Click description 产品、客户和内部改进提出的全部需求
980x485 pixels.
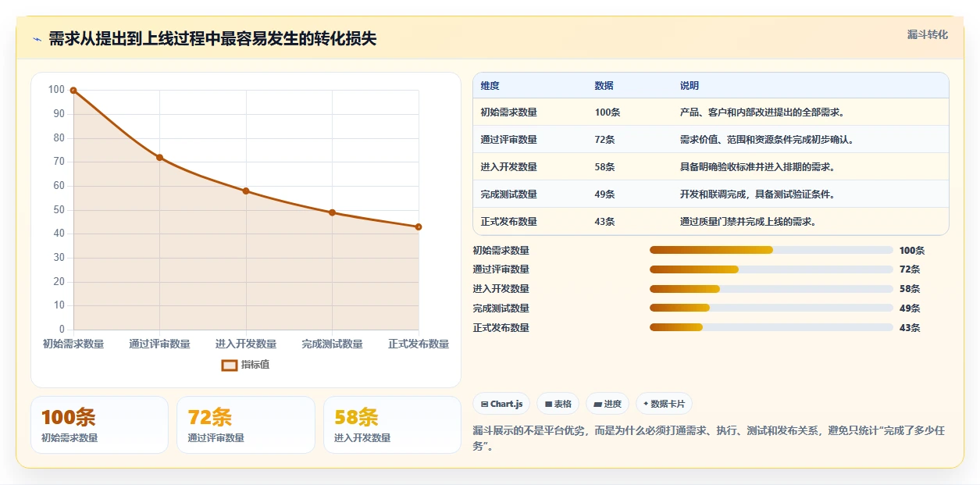point(762,112)
